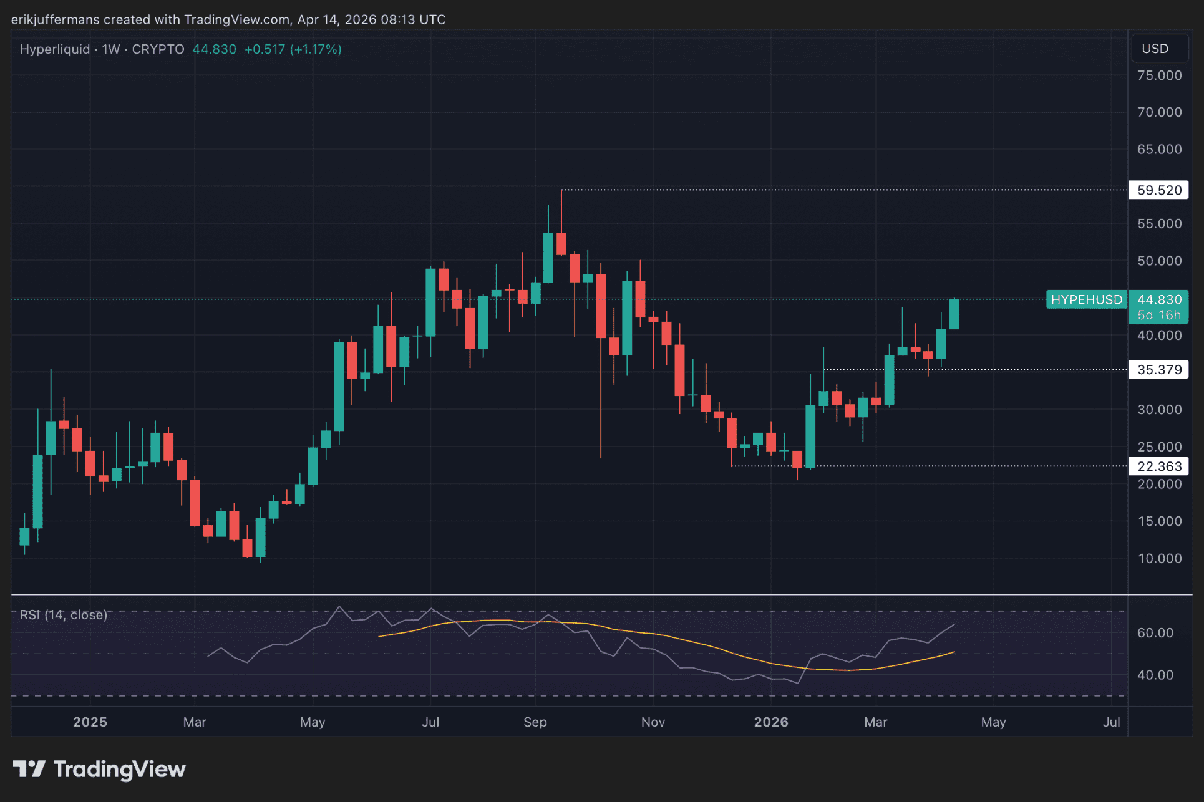Click the TradingView logo icon
This screenshot has height=802, width=1204.
click(29, 768)
